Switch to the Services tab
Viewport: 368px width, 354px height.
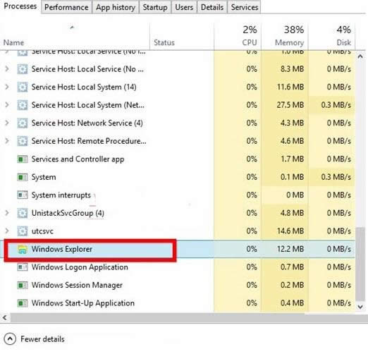coord(244,7)
